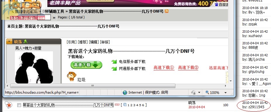Click the monkey emoticon beside 垃圾
Screen dimensions: 271x112
coord(72,76)
